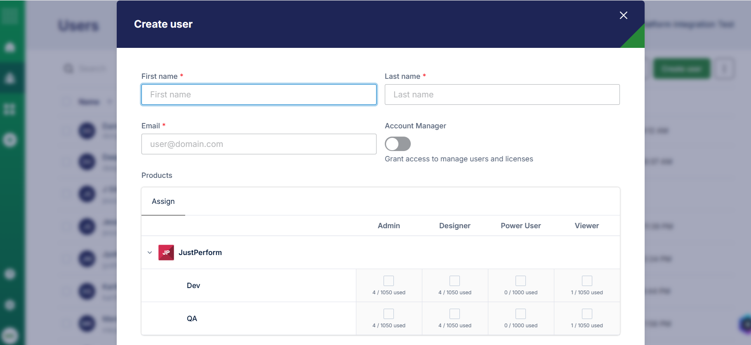
Task: Check Power User role for Dev
Action: (520, 281)
